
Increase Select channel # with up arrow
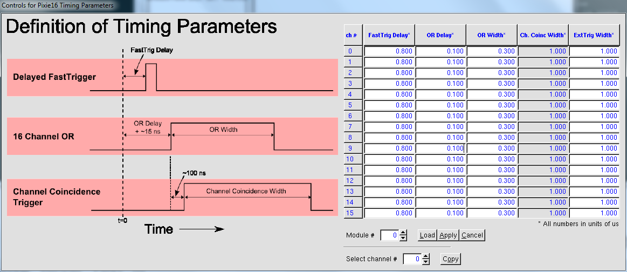pyautogui.click(x=426, y=256)
